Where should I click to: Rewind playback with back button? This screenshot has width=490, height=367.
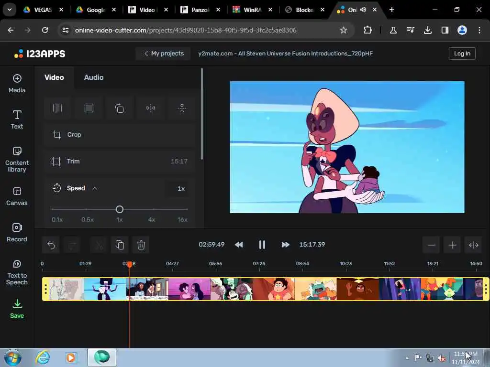point(239,245)
